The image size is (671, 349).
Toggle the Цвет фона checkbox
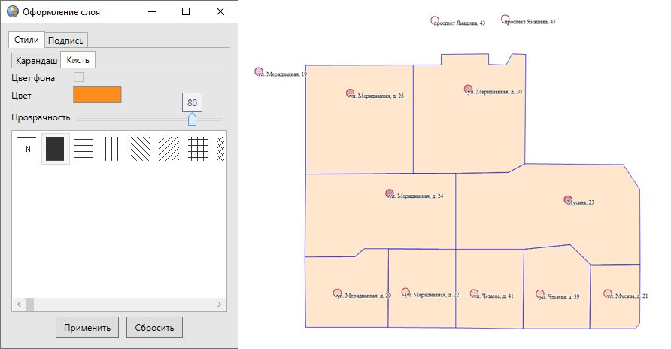tap(78, 77)
